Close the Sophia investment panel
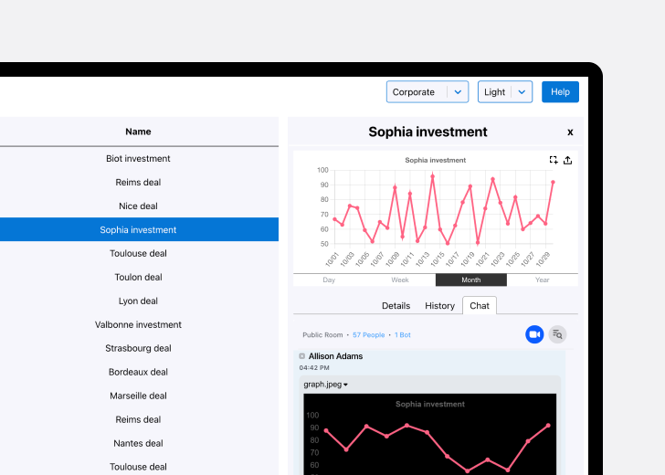This screenshot has width=665, height=475. [570, 132]
